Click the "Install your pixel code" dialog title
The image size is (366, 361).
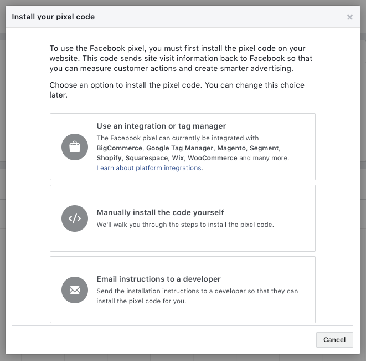click(x=53, y=17)
